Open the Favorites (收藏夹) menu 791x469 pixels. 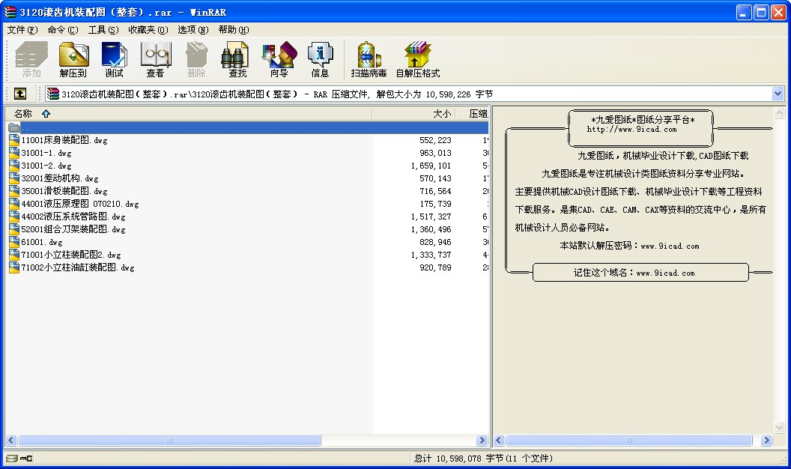(148, 30)
